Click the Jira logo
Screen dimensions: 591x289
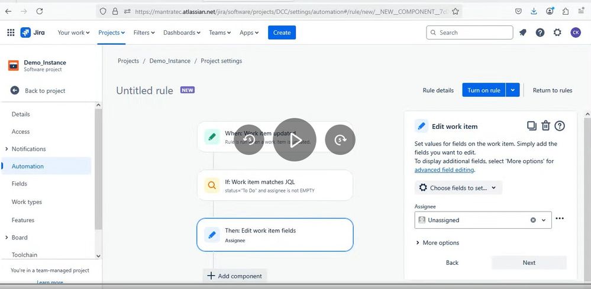[x=33, y=33]
